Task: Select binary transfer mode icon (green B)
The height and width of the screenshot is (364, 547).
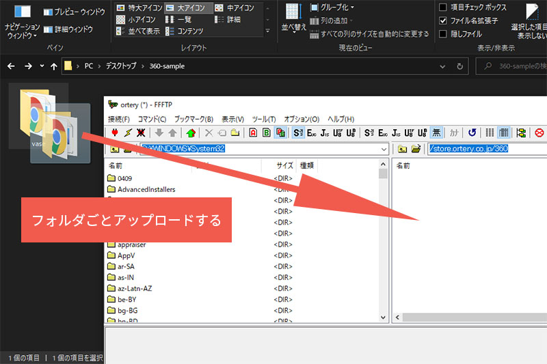Action: [x=267, y=132]
